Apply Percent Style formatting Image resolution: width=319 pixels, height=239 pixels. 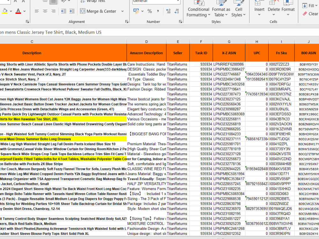coord(150,11)
